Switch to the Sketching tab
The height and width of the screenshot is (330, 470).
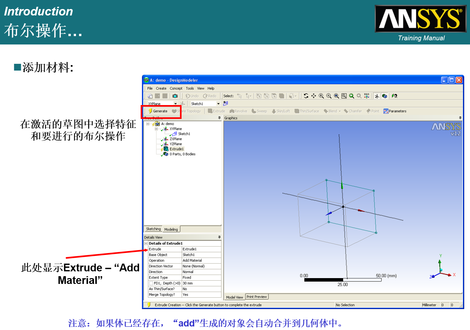[154, 229]
